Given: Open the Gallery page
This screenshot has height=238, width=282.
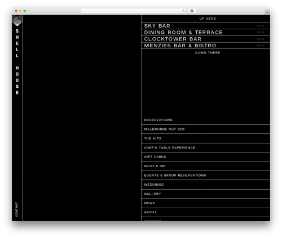Looking at the screenshot, I should coord(206,194).
